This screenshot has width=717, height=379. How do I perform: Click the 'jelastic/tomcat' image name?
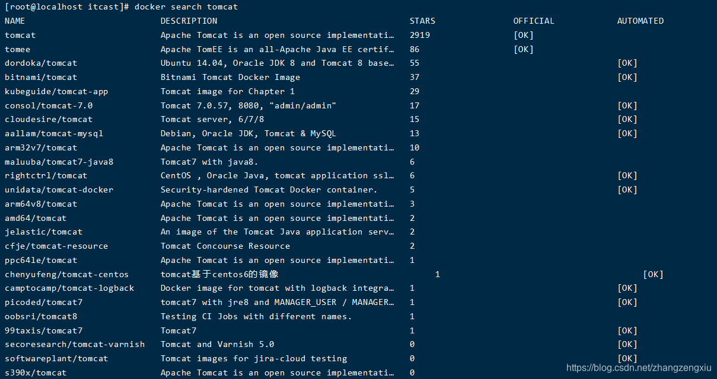click(x=44, y=232)
